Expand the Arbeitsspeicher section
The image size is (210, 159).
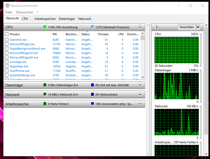pos(140,104)
